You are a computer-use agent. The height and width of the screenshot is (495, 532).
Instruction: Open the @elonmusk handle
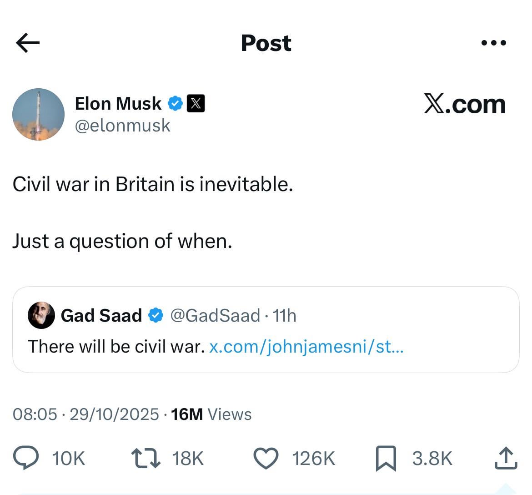pyautogui.click(x=122, y=126)
